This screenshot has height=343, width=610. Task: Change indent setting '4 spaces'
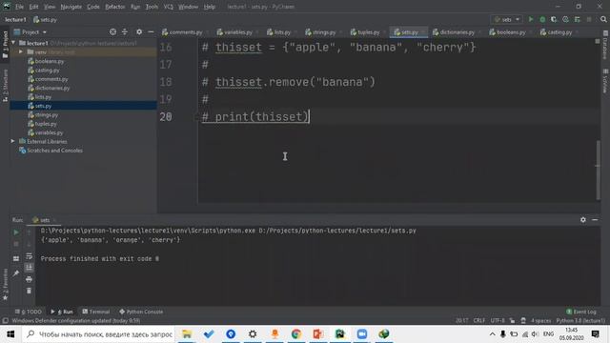coord(540,320)
